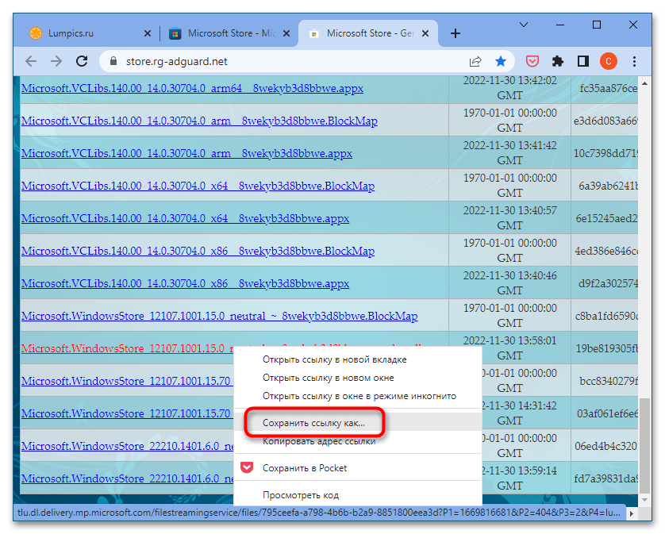Open the VCLibs arm64 .appx link
Image resolution: width=665 pixels, height=534 pixels.
[x=192, y=88]
